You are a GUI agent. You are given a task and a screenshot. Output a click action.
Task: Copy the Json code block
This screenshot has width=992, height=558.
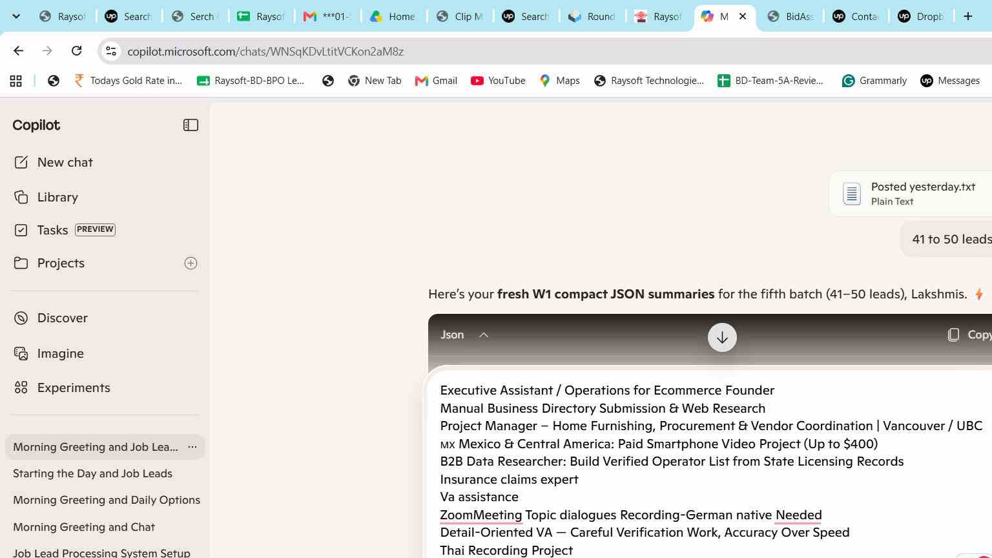tap(969, 335)
